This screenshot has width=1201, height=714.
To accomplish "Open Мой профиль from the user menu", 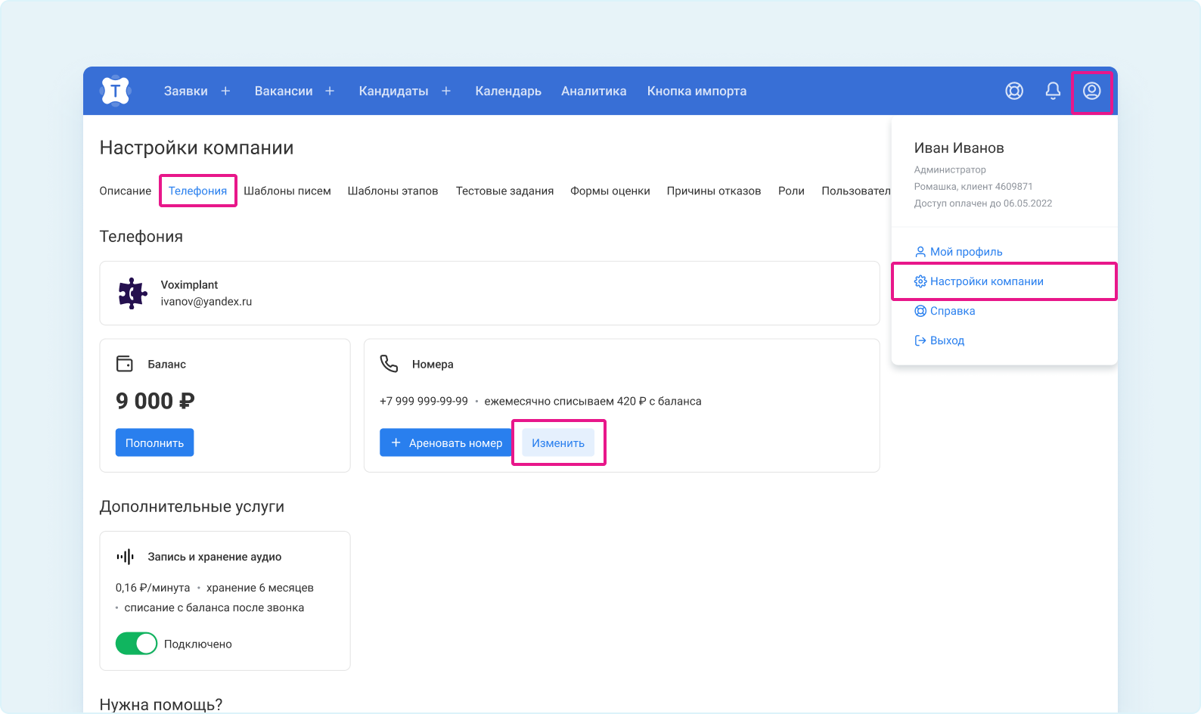I will (x=966, y=252).
